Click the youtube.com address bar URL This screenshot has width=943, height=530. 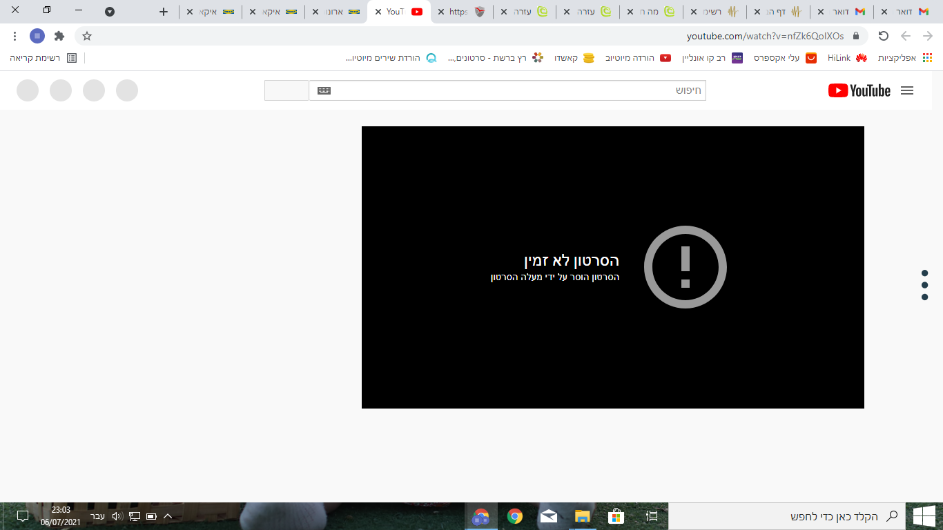[x=765, y=36]
